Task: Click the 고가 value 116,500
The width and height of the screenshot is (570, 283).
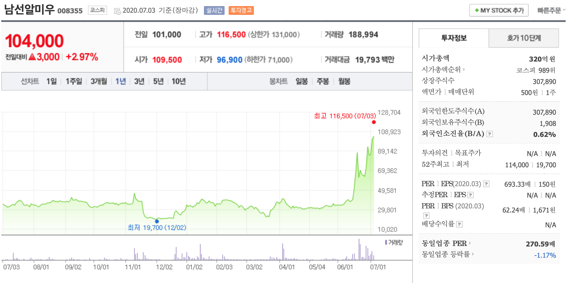Action: click(x=231, y=34)
